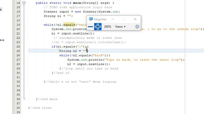Click comment 'automatically make it lower case'
The width and height of the screenshot is (204, 114).
tap(91, 38)
